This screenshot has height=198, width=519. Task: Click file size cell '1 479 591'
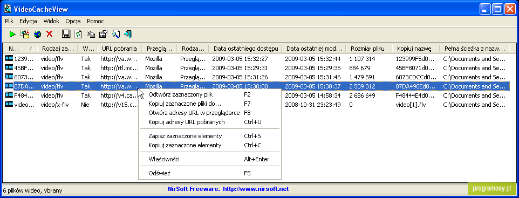point(362,77)
